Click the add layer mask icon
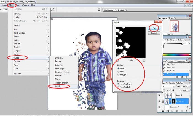The width and height of the screenshot is (193, 116). click(168, 111)
